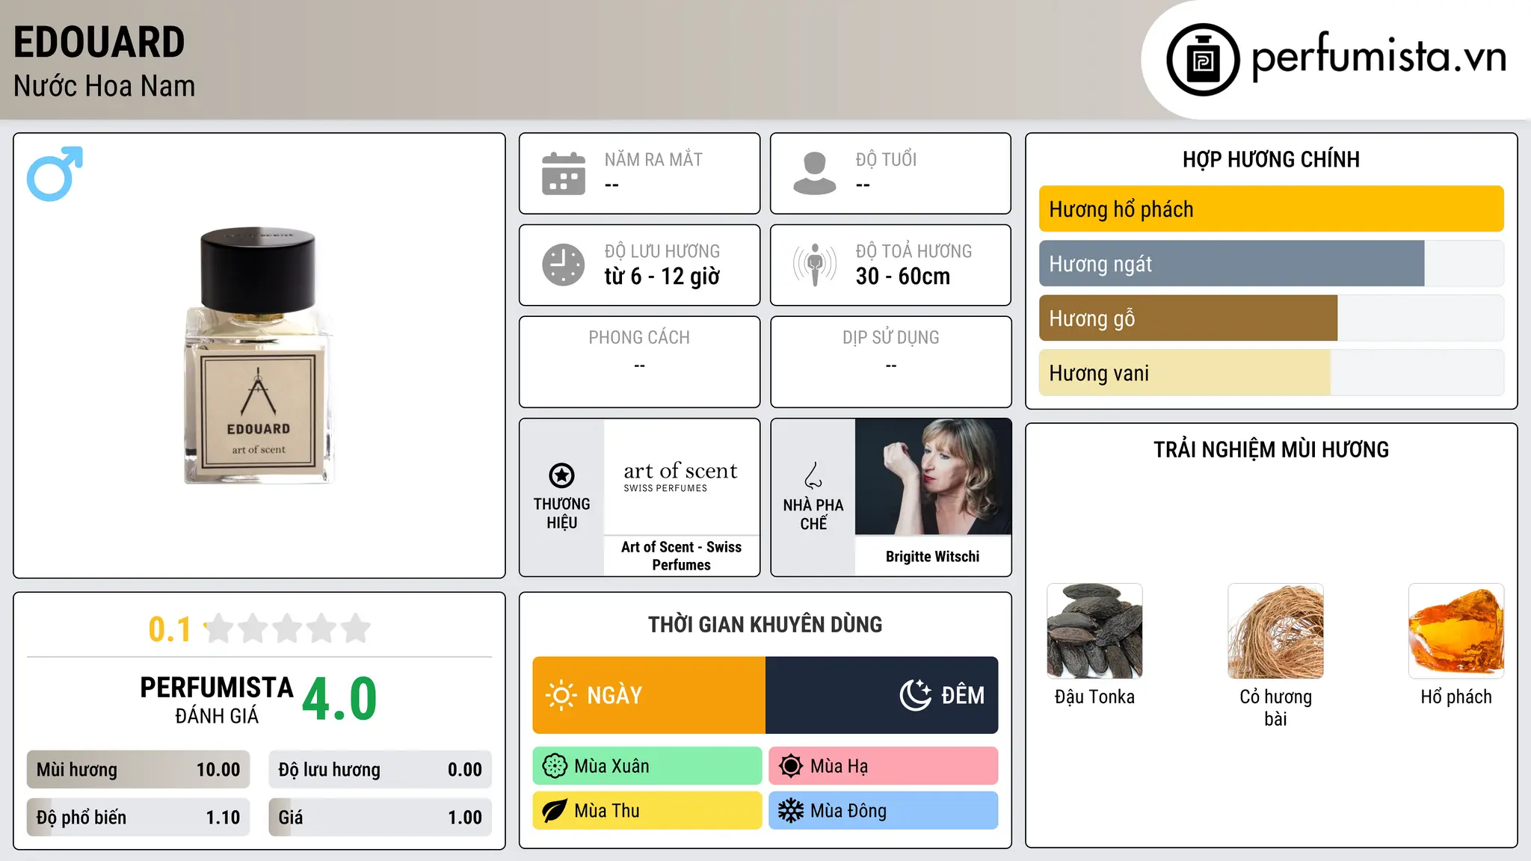Image resolution: width=1531 pixels, height=861 pixels.
Task: Open the Edouard perfume bottle image
Action: coord(258,356)
